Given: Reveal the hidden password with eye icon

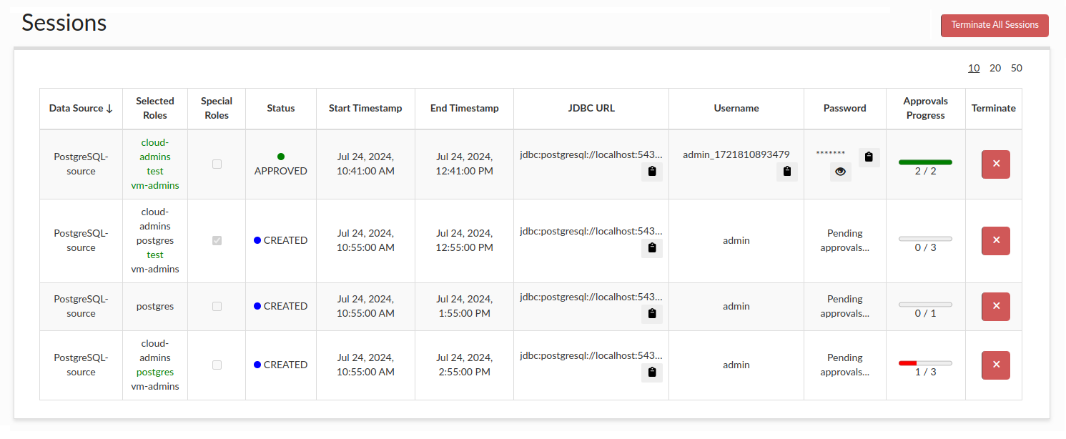Looking at the screenshot, I should [x=840, y=172].
